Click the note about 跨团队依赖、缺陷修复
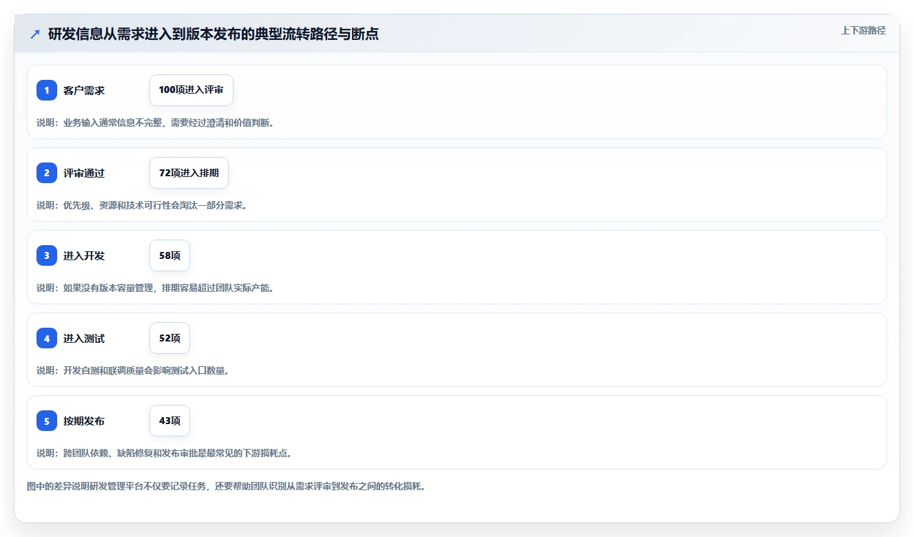 [165, 453]
